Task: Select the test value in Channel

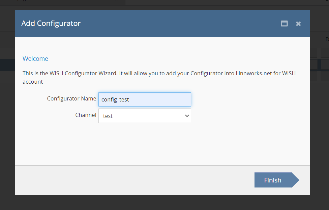Action: tap(108, 116)
